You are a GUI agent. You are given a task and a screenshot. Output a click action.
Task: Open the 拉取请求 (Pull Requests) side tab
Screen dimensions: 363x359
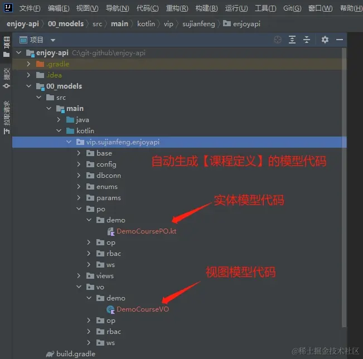point(7,118)
